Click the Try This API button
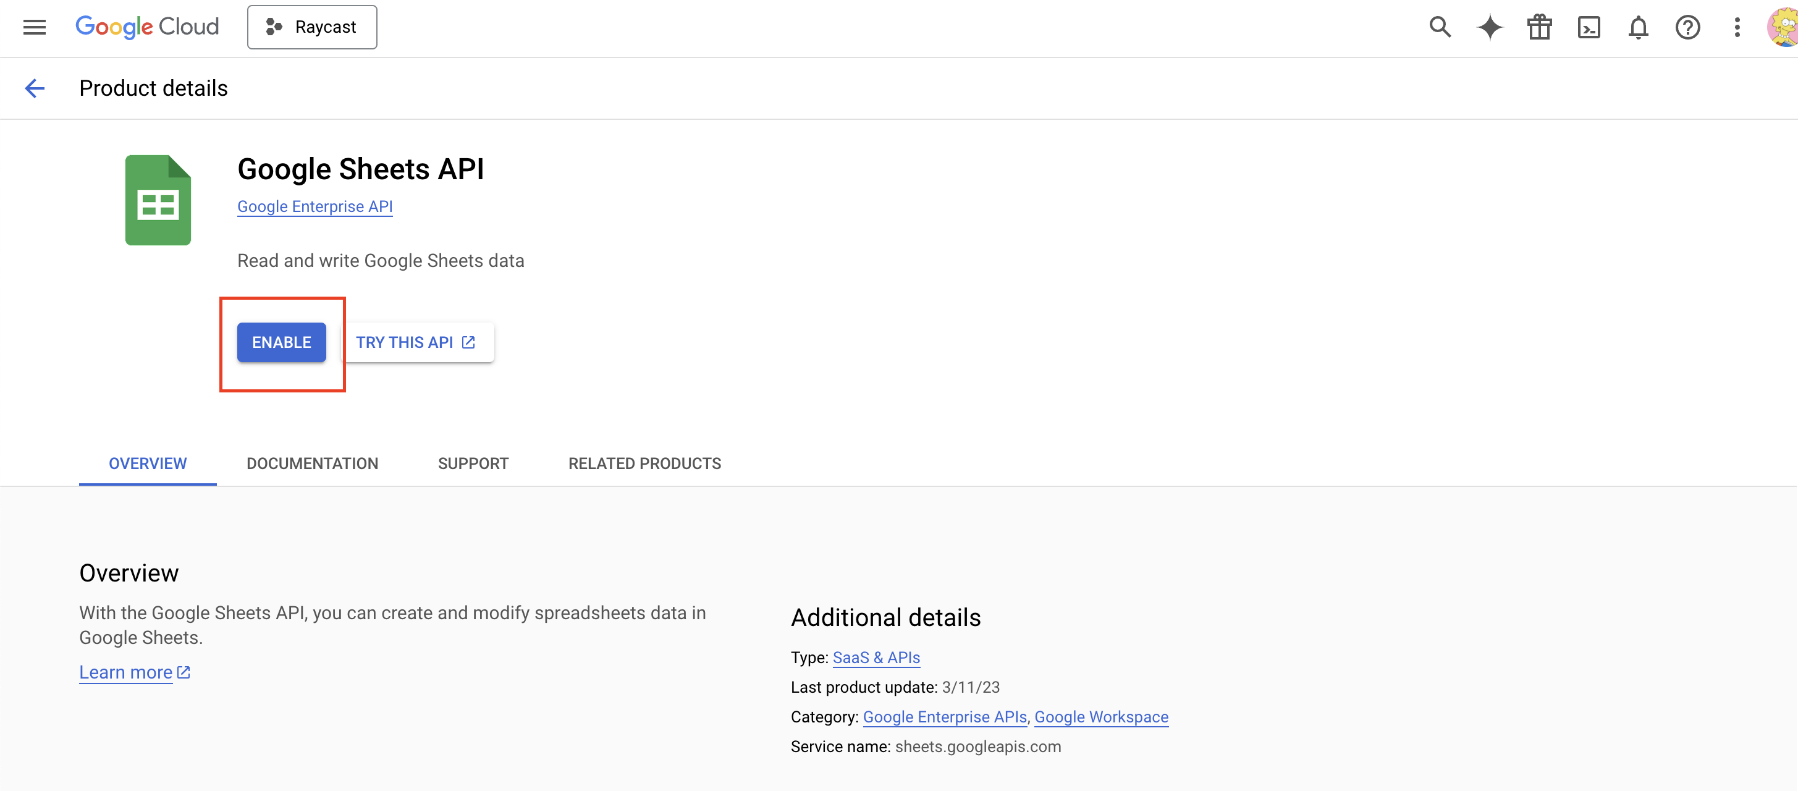The width and height of the screenshot is (1798, 791). tap(416, 342)
